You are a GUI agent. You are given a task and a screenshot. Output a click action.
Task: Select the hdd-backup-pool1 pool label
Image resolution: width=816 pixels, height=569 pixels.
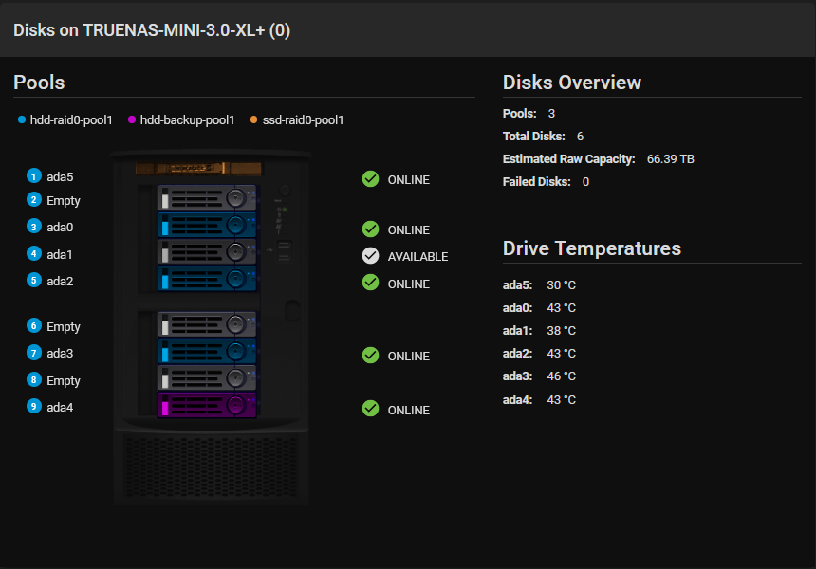(187, 120)
